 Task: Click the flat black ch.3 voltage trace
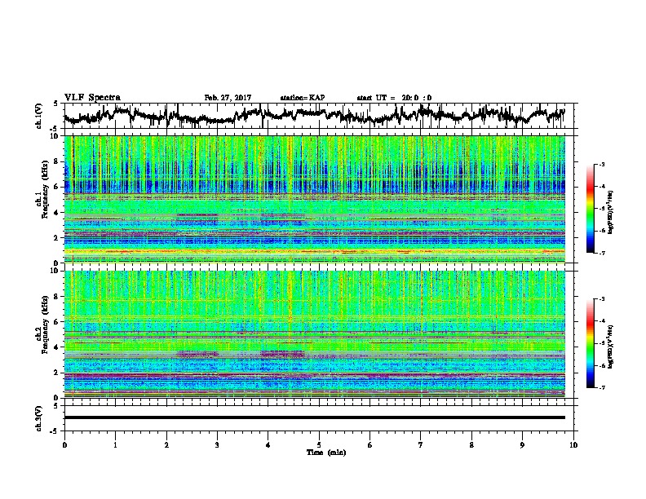click(315, 417)
